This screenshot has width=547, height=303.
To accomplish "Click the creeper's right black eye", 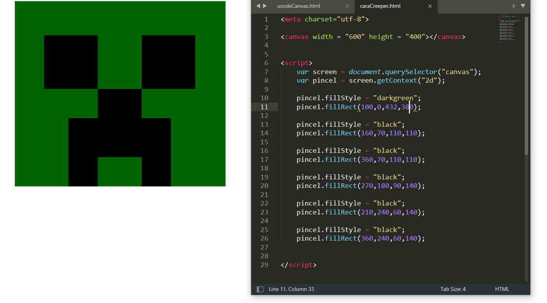I will pyautogui.click(x=168, y=62).
